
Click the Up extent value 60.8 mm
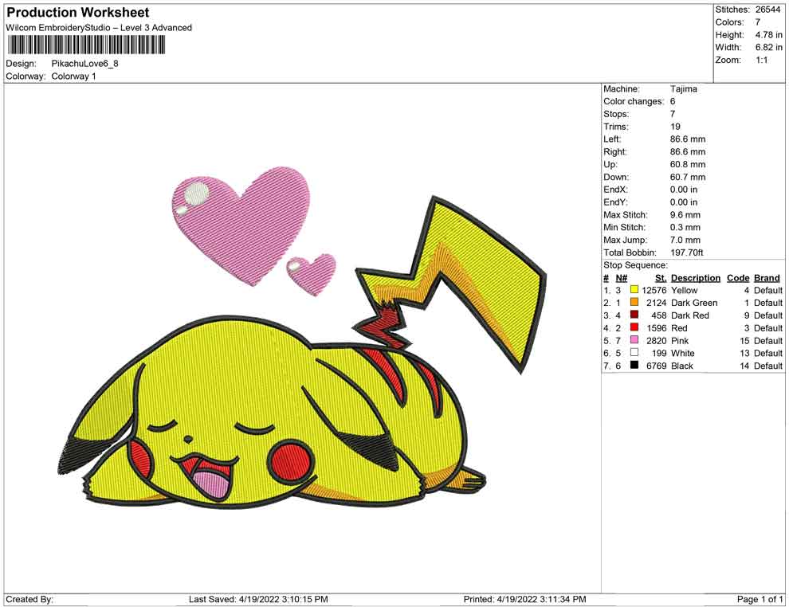click(x=687, y=164)
